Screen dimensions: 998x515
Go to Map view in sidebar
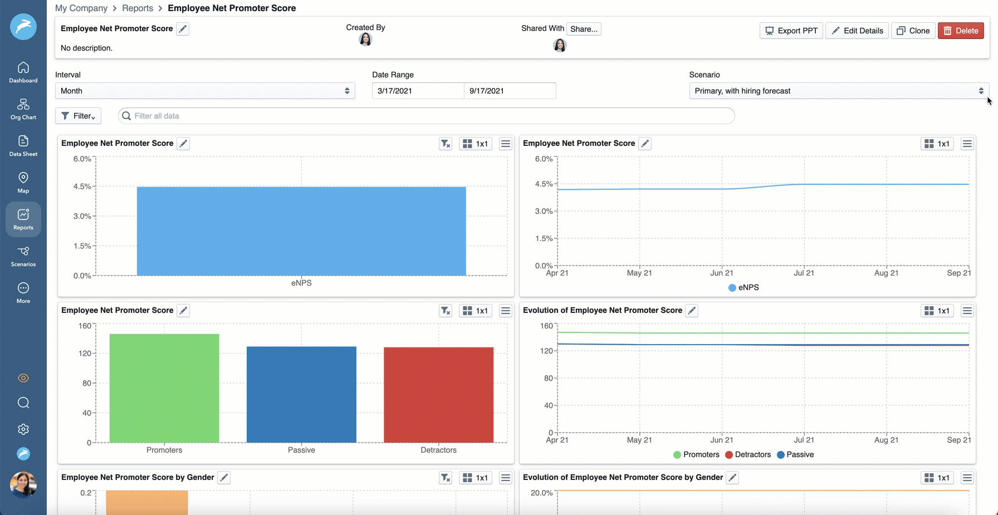point(23,183)
